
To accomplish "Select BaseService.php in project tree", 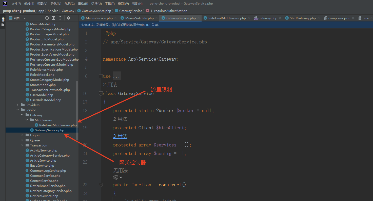I will [42, 165].
